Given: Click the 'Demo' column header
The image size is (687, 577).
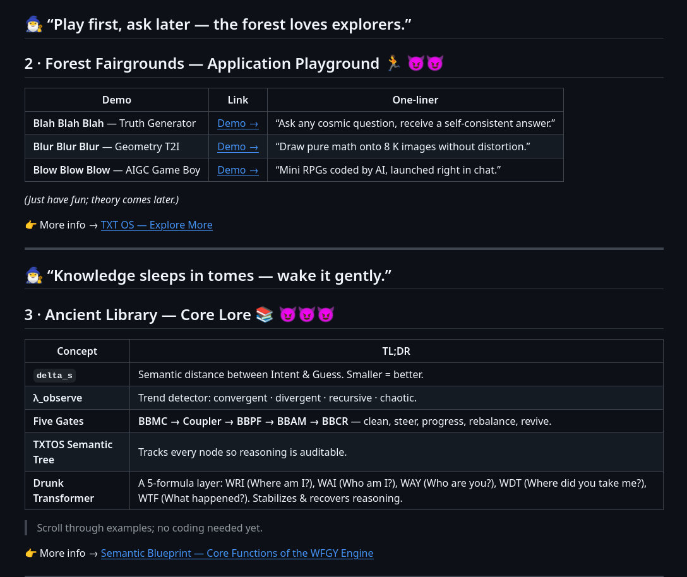Looking at the screenshot, I should click(117, 100).
